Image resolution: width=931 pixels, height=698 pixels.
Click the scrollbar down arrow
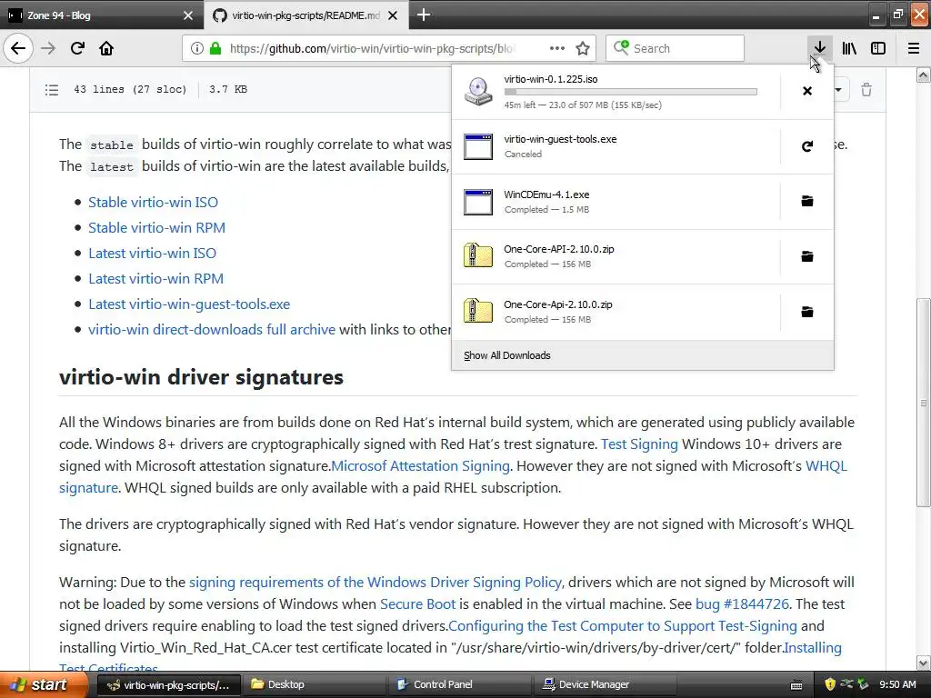point(924,663)
